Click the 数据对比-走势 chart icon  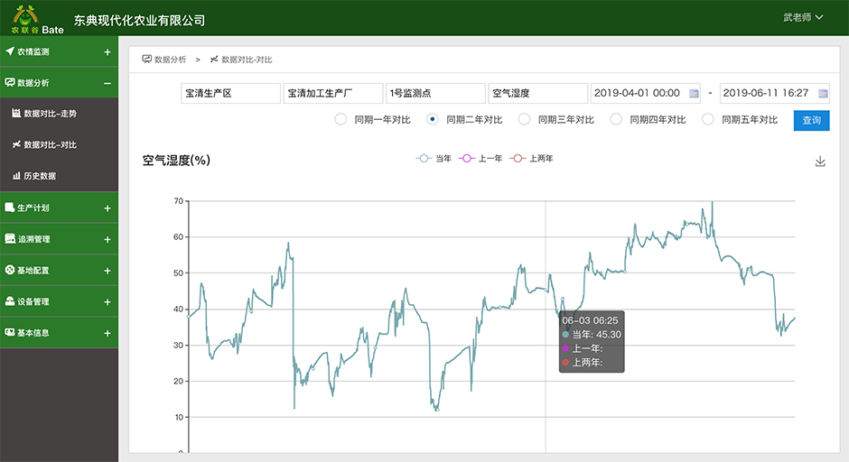click(16, 114)
